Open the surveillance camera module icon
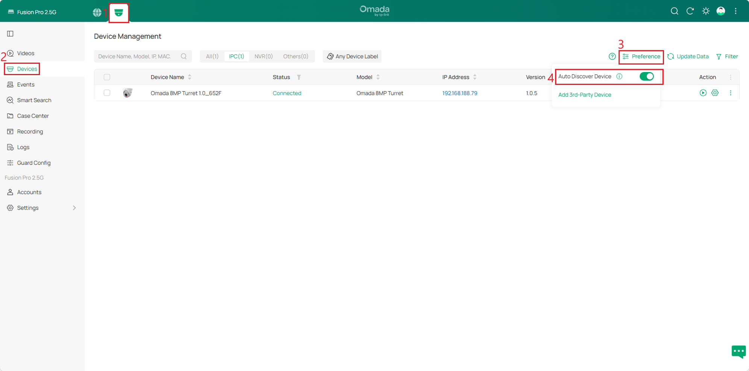Image resolution: width=749 pixels, height=371 pixels. coord(119,12)
